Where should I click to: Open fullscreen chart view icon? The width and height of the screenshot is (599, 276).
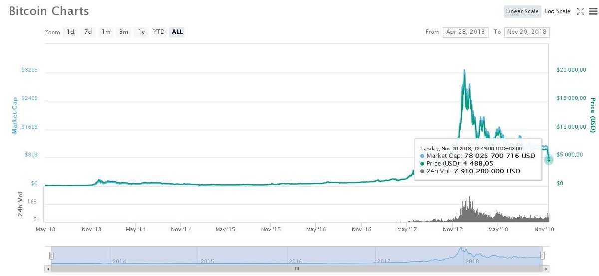(x=580, y=11)
